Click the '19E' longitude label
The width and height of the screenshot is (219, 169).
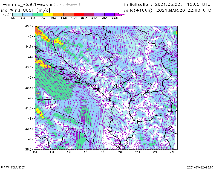104,152
